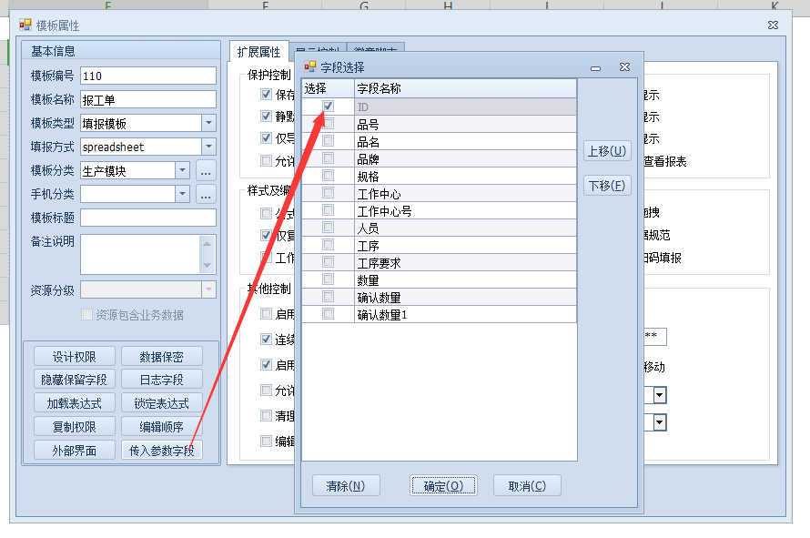The height and width of the screenshot is (538, 810).
Task: Cancel the dialog with 取消(C)
Action: 527,485
